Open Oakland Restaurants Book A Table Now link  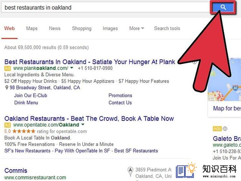click(89, 119)
